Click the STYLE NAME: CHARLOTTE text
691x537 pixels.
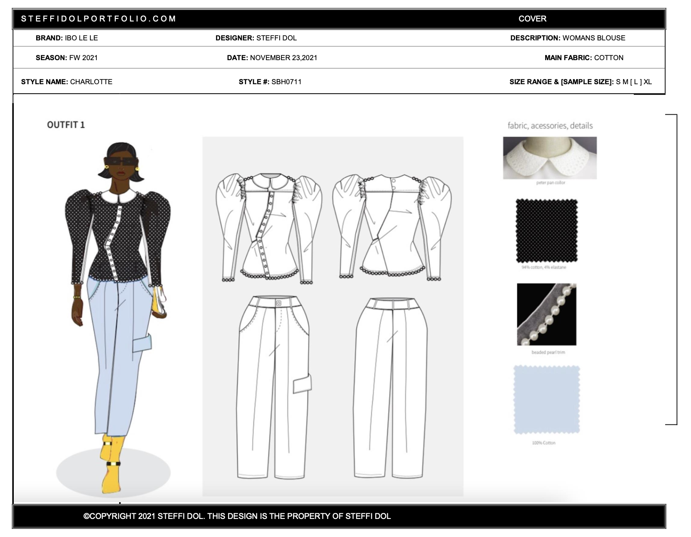click(x=67, y=82)
